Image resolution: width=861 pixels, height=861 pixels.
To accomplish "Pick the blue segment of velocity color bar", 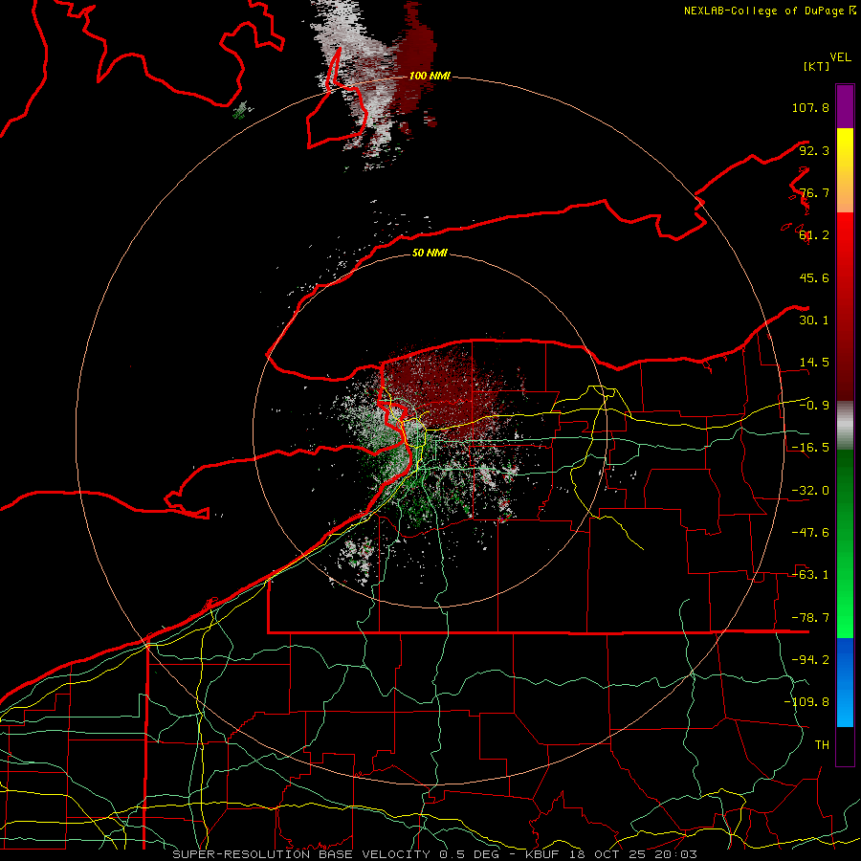I will click(845, 682).
